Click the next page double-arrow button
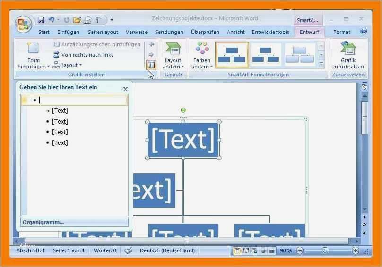The width and height of the screenshot is (382, 267). [365, 233]
